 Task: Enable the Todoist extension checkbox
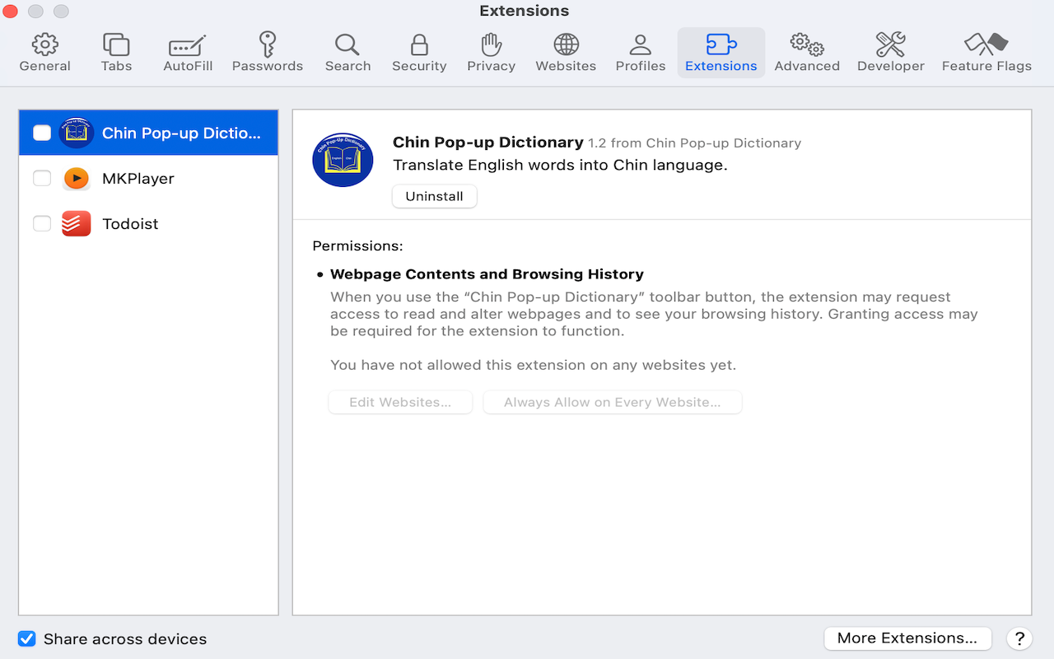click(x=42, y=223)
